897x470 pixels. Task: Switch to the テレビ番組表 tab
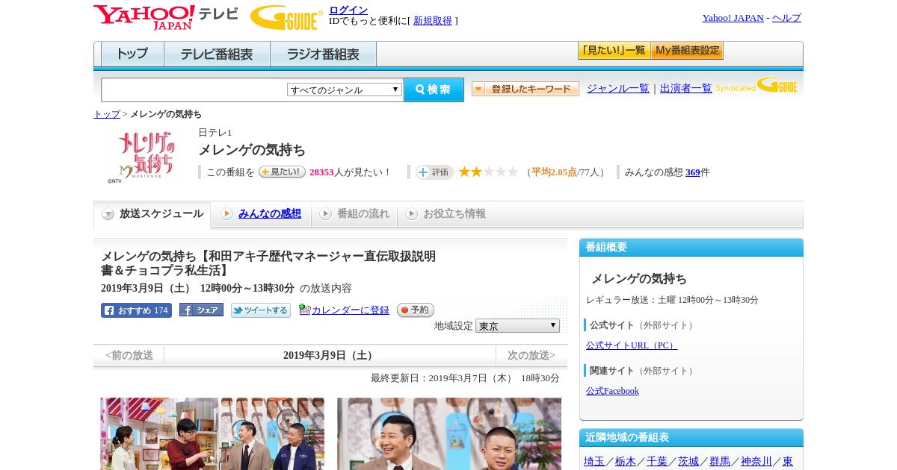217,54
